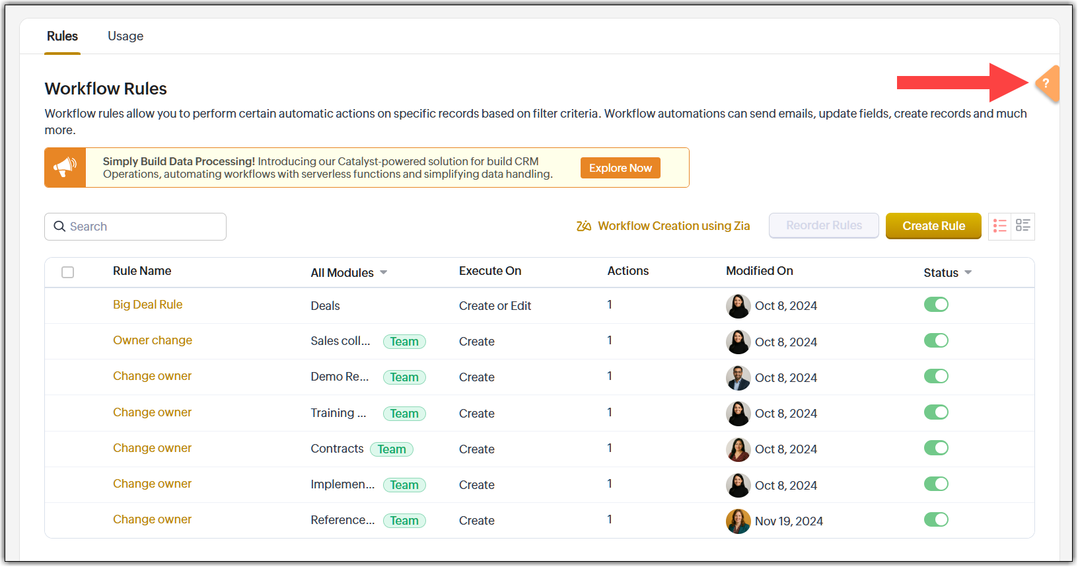Click the Zia icon beside Workflow Creation

tap(583, 226)
